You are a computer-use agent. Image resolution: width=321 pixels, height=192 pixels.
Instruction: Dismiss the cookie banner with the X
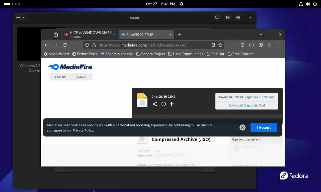coord(242,127)
